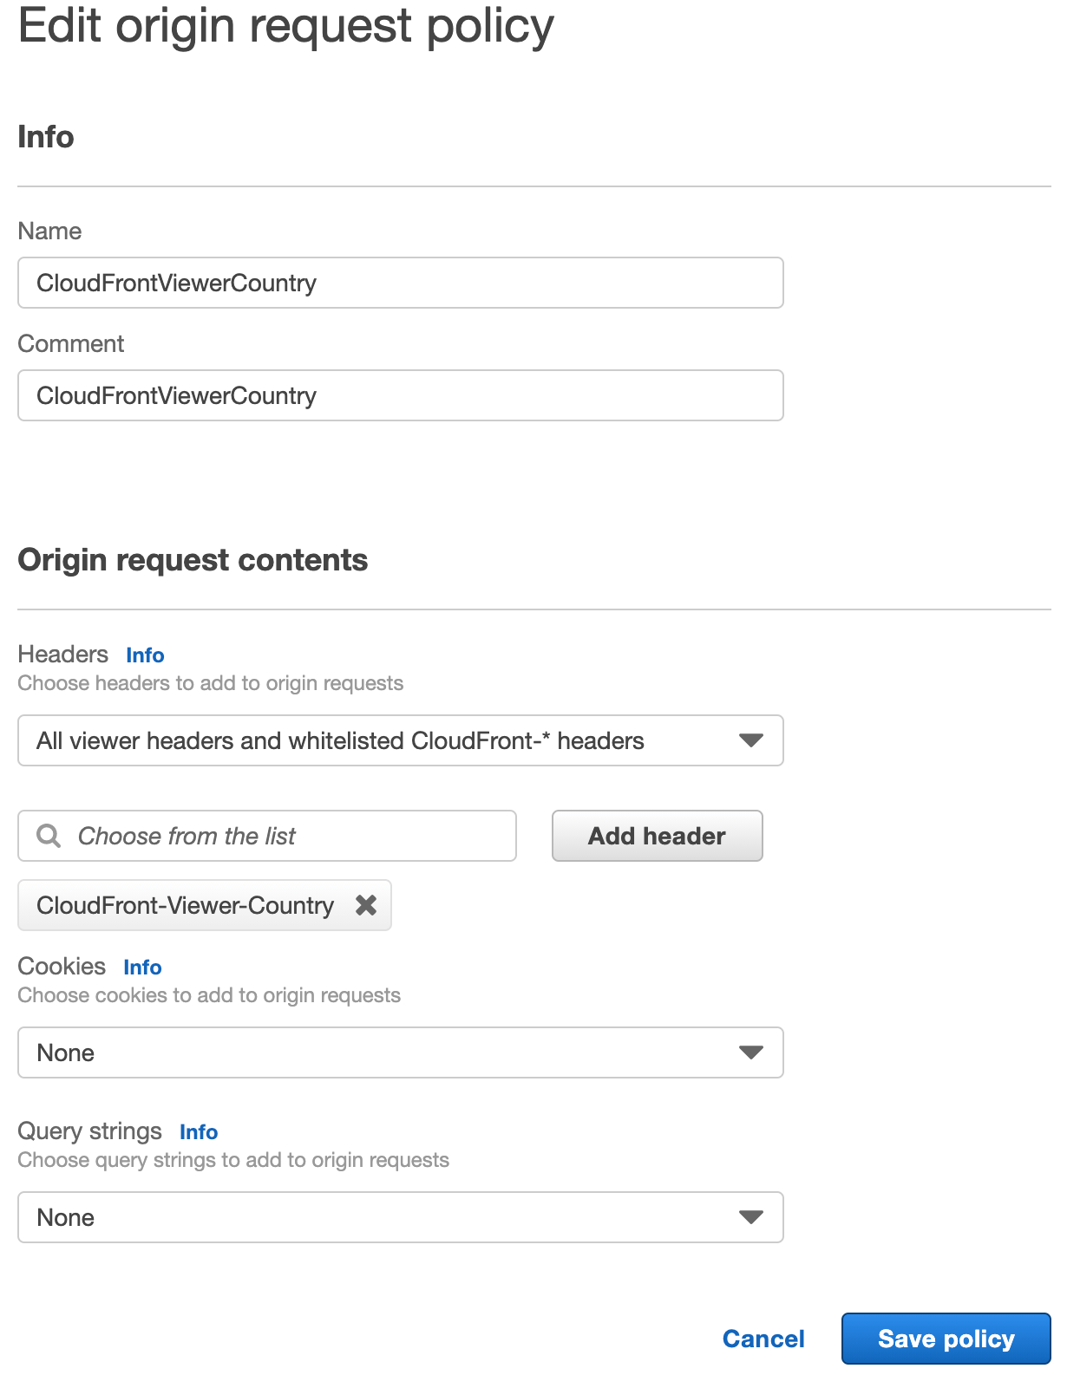The image size is (1067, 1375).
Task: Select the Comment input field
Action: pyautogui.click(x=400, y=395)
